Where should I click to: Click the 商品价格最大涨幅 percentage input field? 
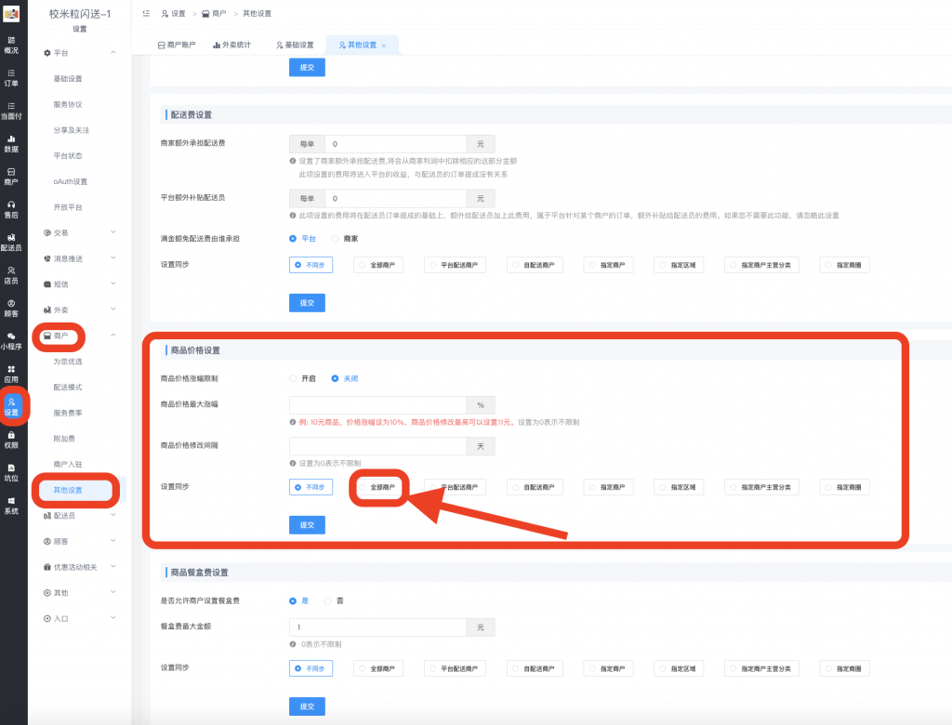click(x=377, y=405)
